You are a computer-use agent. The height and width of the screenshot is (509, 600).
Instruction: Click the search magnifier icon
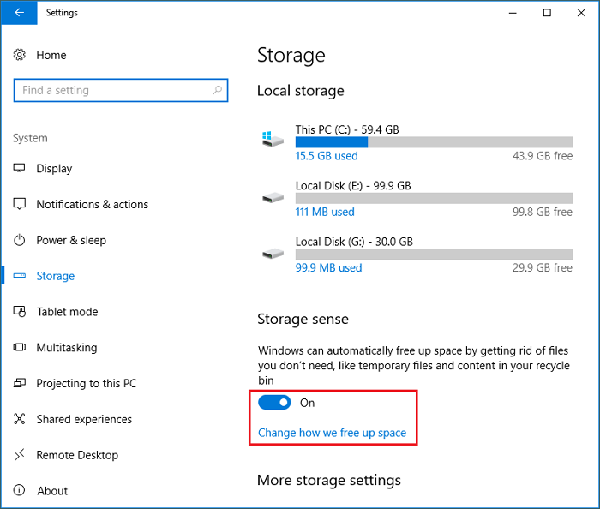pos(219,90)
